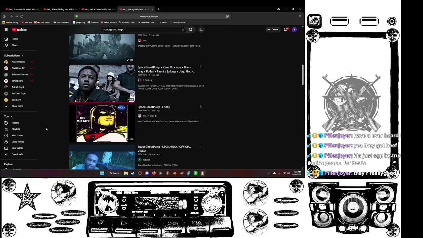Click browser home button
This screenshot has height=238, width=423.
pos(4,16)
